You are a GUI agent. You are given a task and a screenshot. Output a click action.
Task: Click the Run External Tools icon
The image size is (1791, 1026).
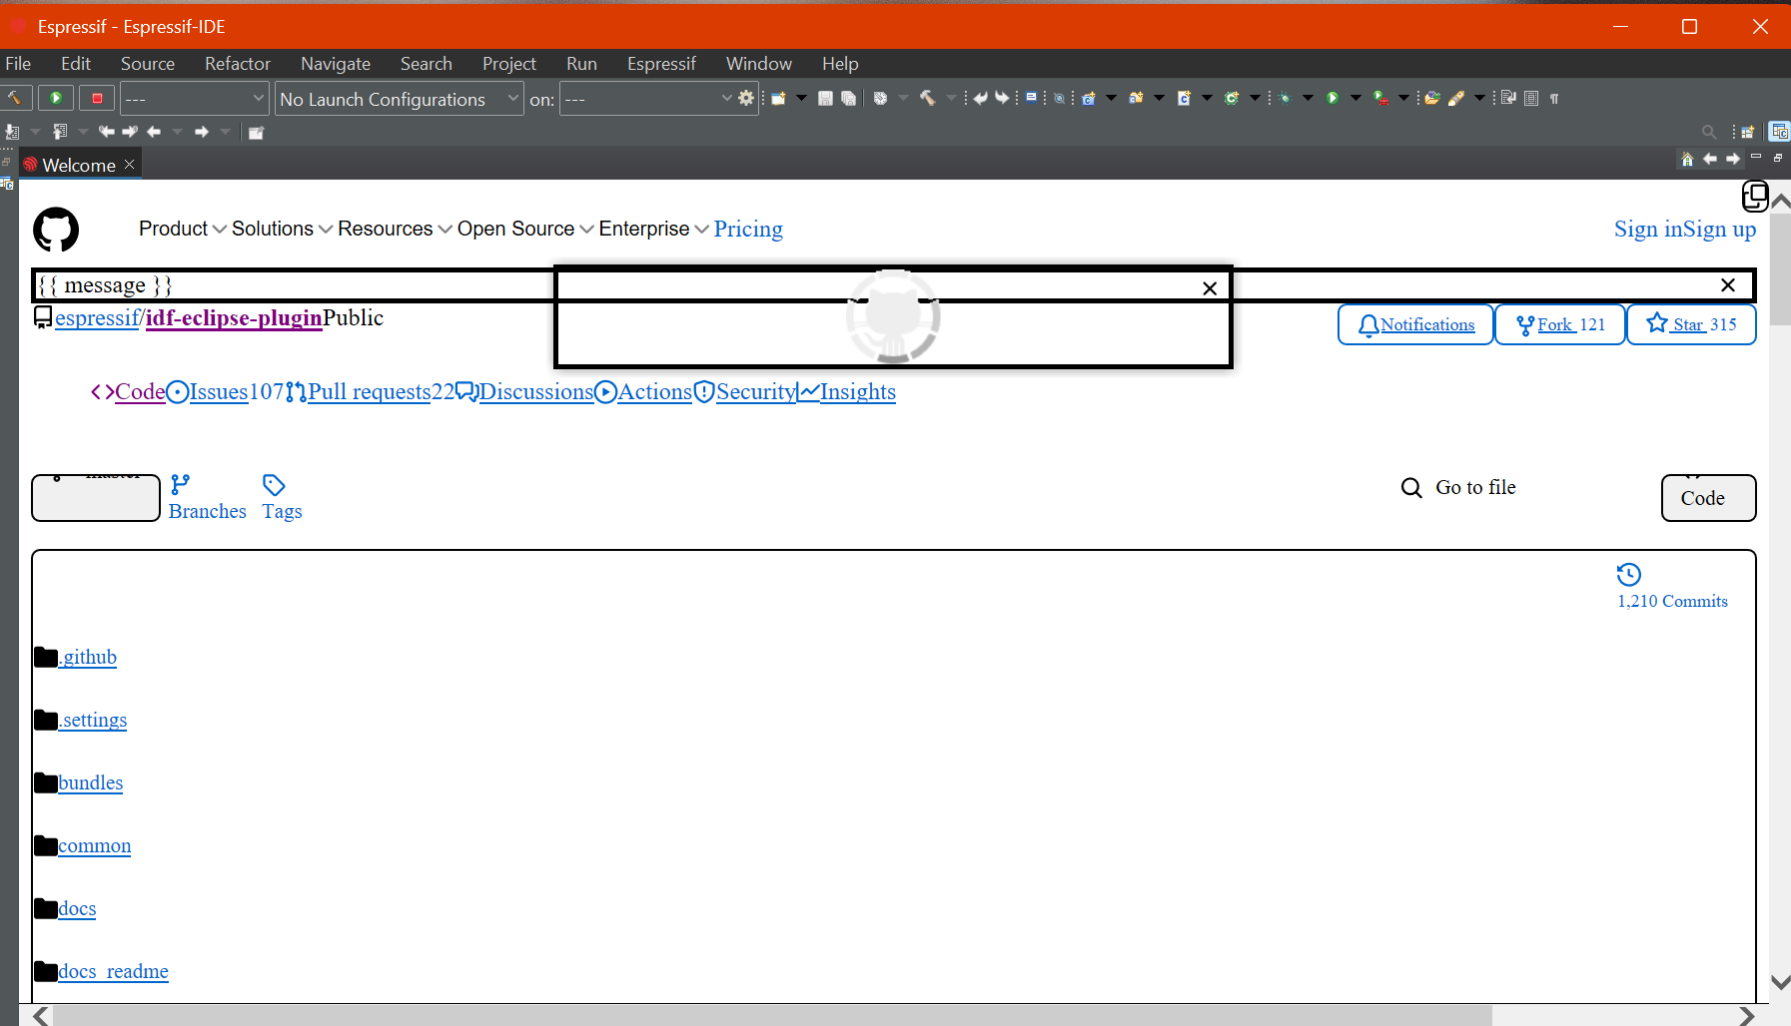coord(1380,98)
